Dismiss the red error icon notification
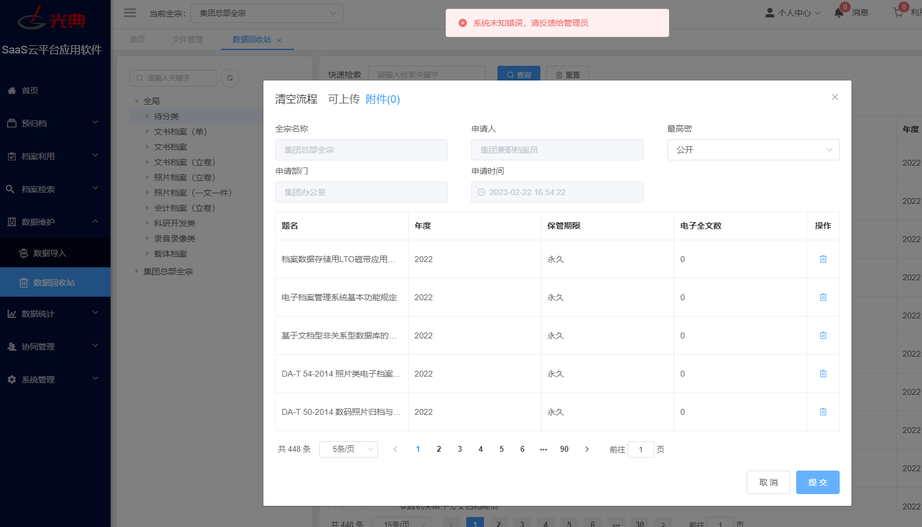 463,23
